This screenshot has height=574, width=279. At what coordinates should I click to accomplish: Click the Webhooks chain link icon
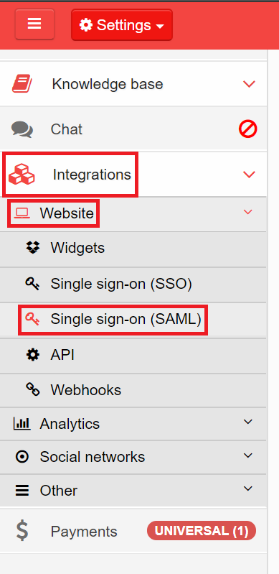tap(33, 390)
